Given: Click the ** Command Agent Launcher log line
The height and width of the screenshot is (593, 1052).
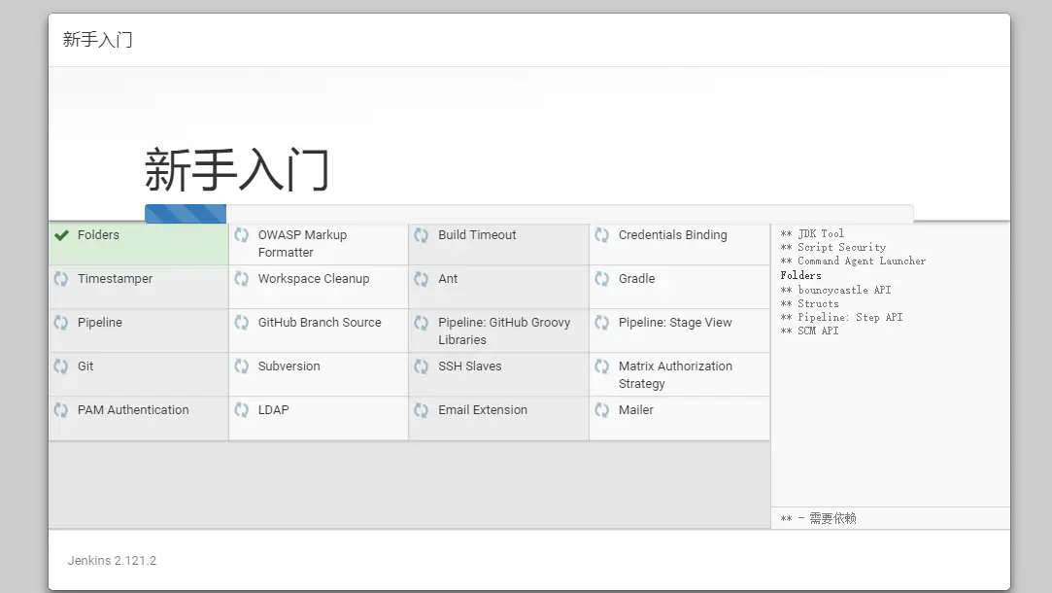Looking at the screenshot, I should pos(853,261).
